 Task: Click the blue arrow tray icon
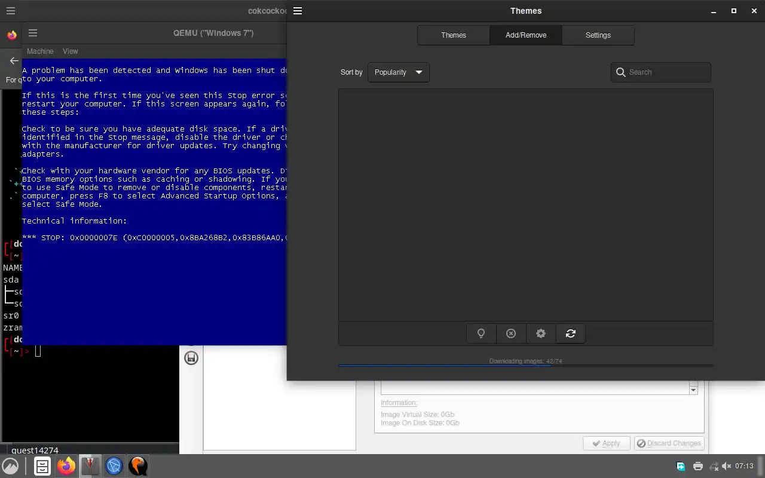[x=681, y=466]
